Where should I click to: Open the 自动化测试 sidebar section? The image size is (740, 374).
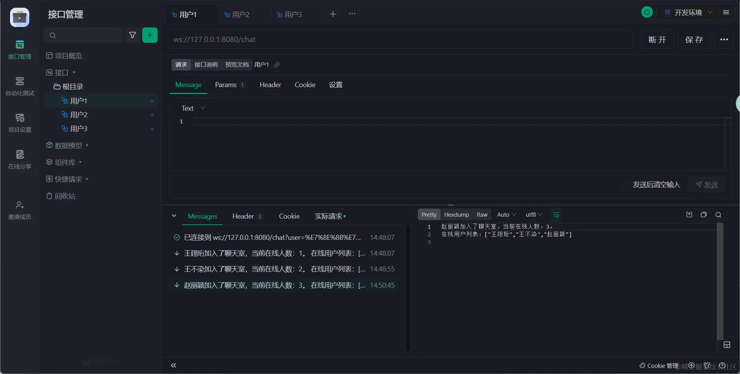click(x=20, y=87)
